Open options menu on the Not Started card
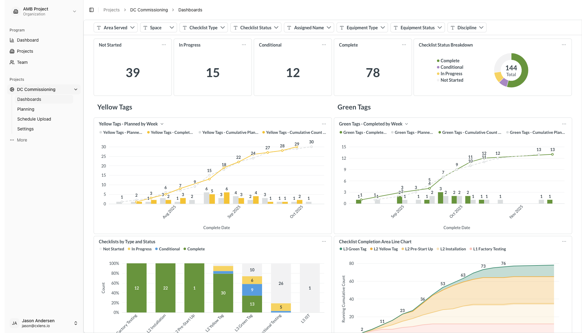The height and width of the screenshot is (333, 582). tap(164, 45)
